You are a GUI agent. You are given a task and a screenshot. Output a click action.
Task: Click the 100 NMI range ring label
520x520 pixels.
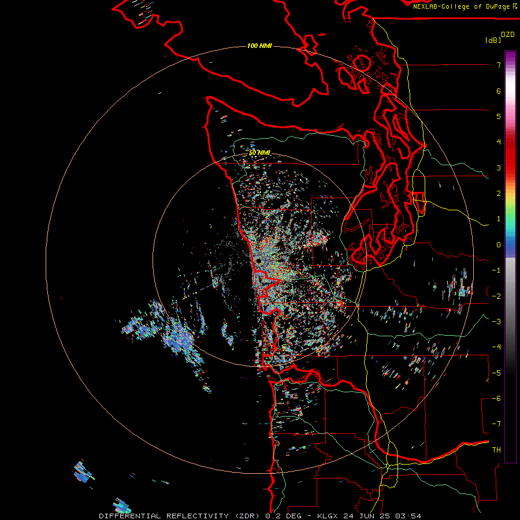tap(259, 46)
